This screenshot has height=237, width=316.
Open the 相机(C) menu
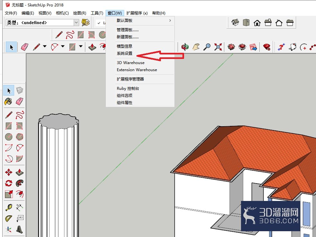[x=62, y=13]
